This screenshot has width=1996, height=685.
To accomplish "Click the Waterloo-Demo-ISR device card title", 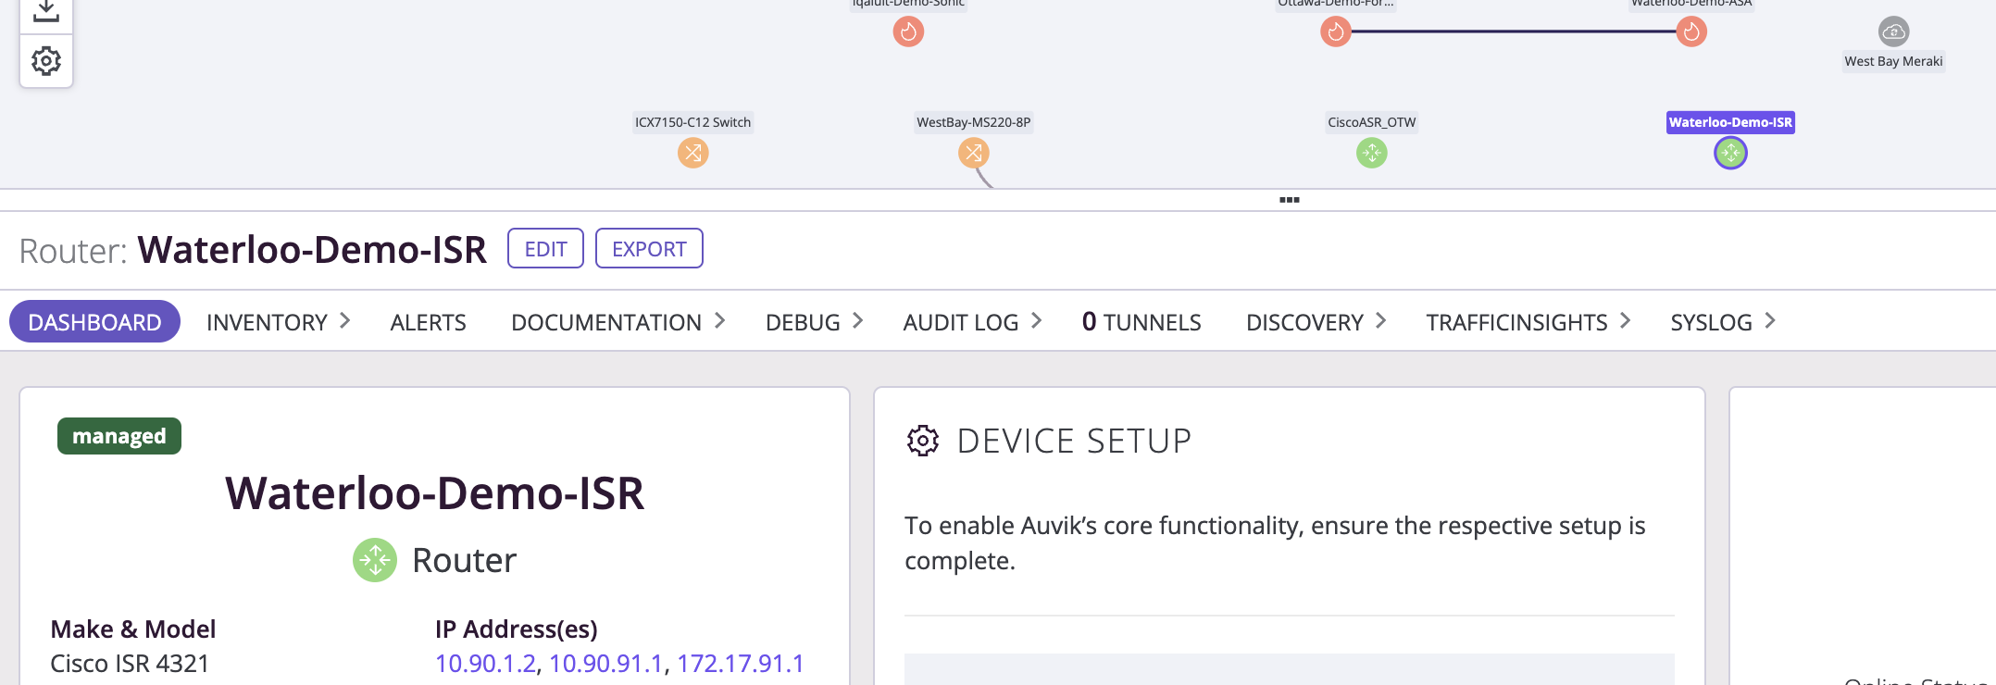I will (434, 492).
